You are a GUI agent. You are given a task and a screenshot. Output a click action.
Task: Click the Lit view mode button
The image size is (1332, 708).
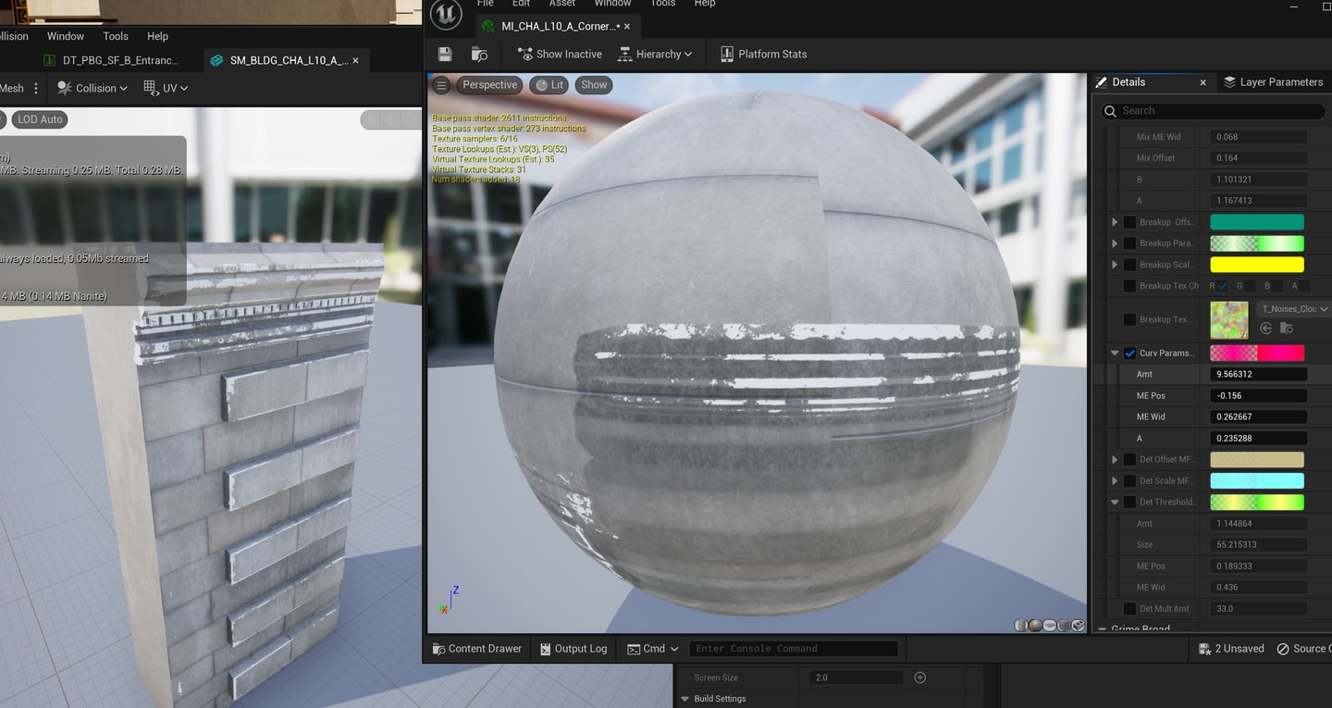pos(549,85)
